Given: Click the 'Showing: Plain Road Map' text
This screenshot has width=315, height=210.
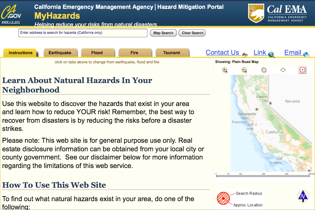Looking at the screenshot, I should pos(237,62).
